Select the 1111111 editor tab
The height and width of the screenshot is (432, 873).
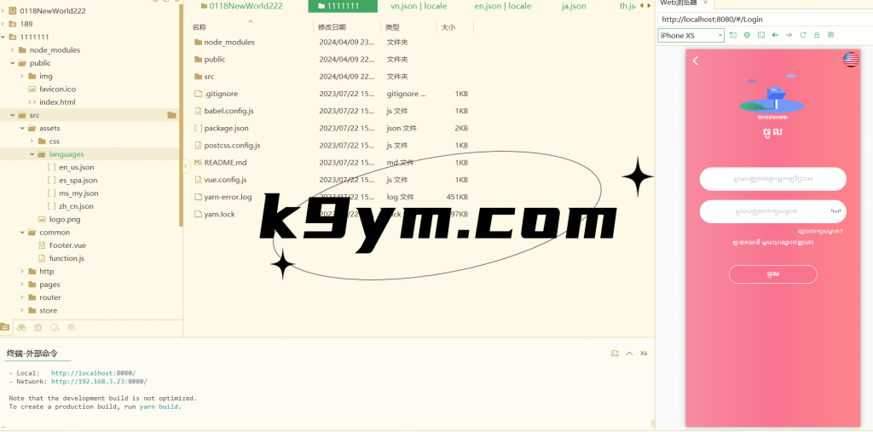(x=343, y=6)
